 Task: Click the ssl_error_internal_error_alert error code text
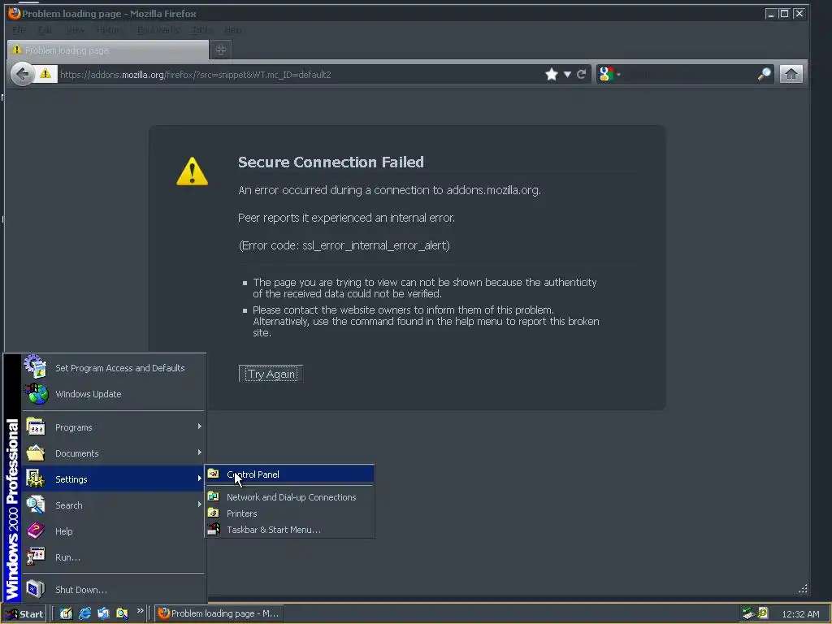[375, 245]
